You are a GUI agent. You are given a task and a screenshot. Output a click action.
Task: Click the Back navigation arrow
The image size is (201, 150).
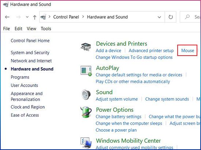[7, 17]
